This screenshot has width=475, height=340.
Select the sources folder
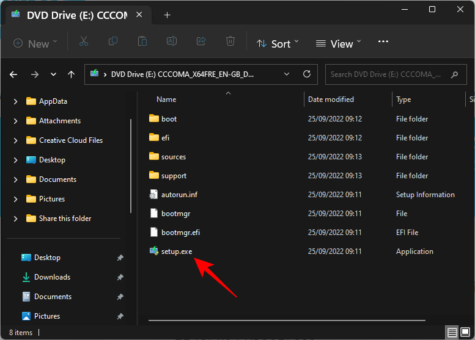pos(173,157)
